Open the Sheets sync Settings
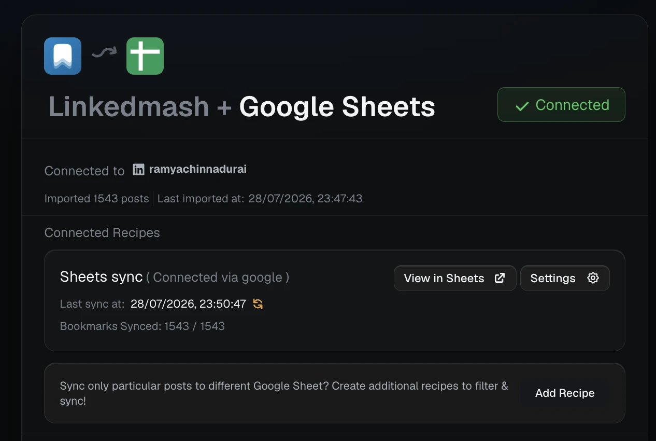This screenshot has height=441, width=656. click(x=565, y=278)
